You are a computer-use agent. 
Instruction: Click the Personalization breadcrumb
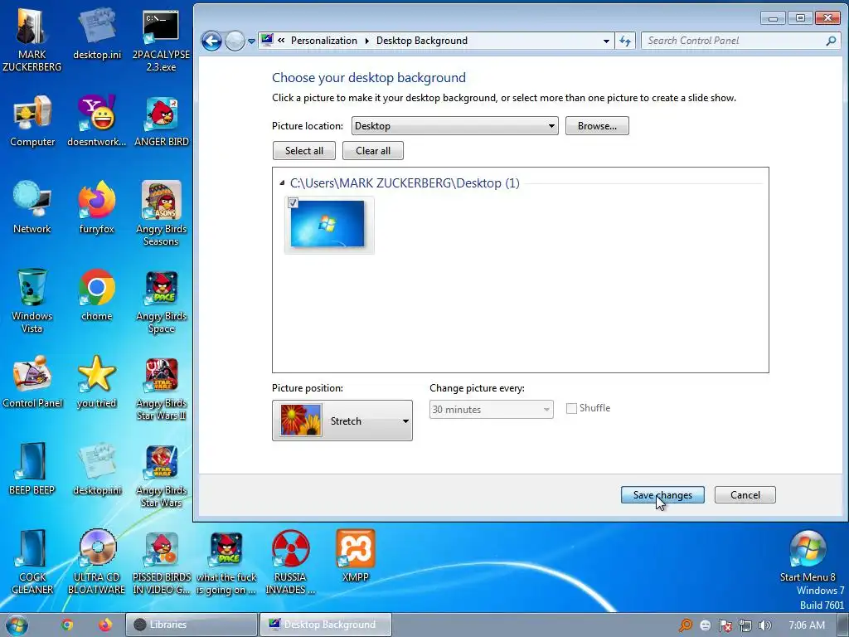coord(324,41)
